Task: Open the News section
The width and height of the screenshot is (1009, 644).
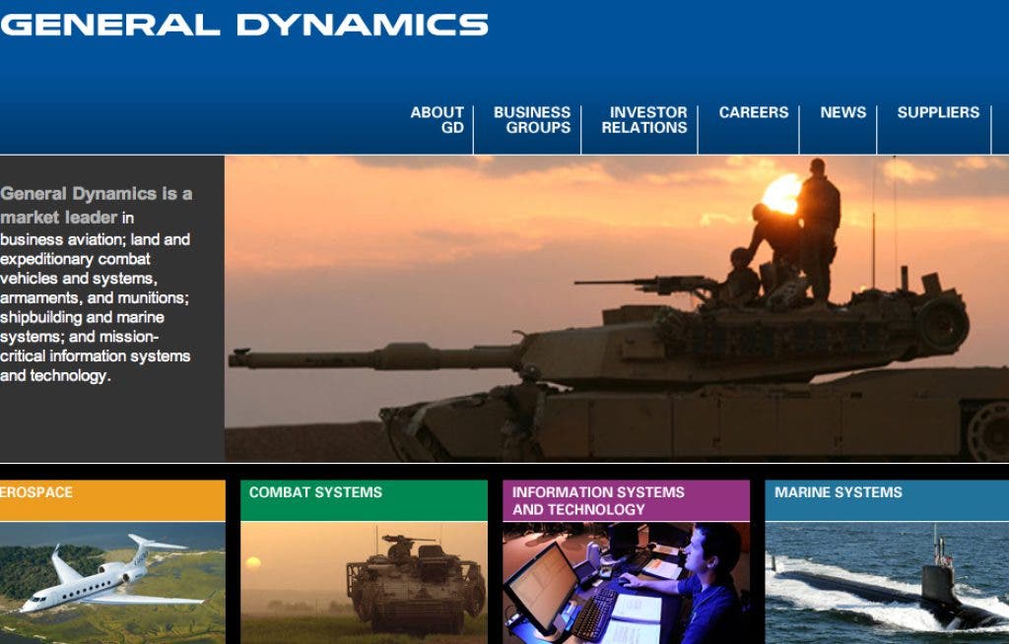Action: pos(843,112)
